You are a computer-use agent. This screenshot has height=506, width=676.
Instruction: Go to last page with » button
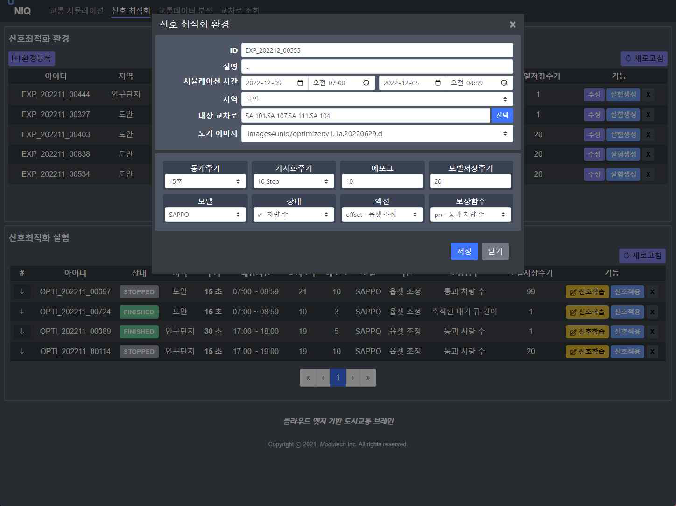(368, 378)
